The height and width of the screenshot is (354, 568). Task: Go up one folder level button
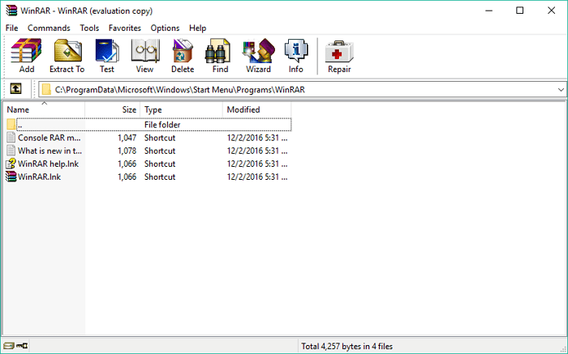(15, 89)
